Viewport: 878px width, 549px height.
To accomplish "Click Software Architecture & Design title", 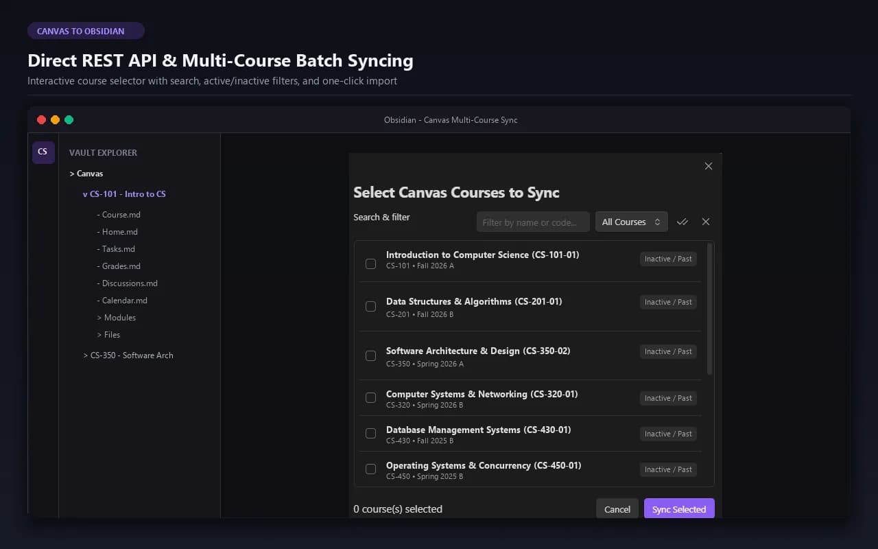I will point(478,351).
